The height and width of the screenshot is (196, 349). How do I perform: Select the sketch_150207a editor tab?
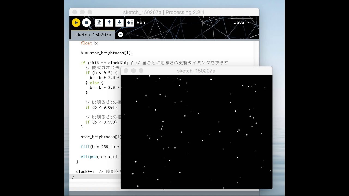93,35
